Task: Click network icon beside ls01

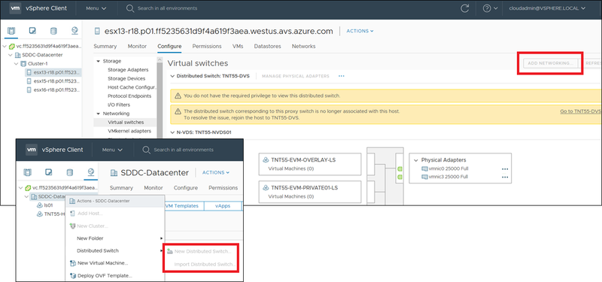Action: [40, 205]
